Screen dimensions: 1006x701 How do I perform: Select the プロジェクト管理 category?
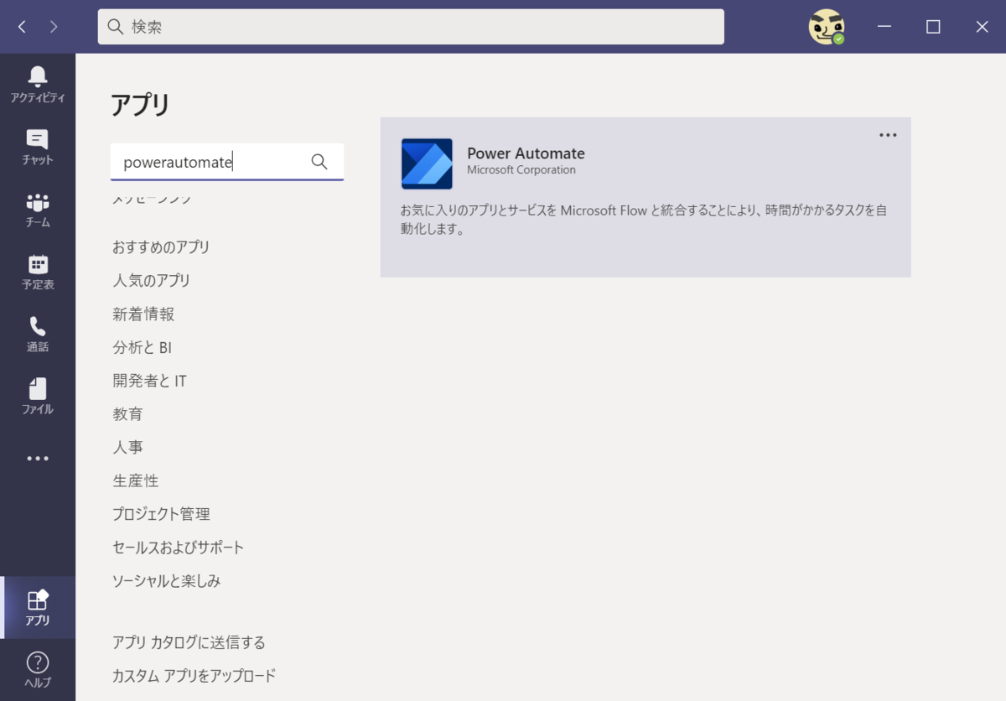pyautogui.click(x=161, y=514)
